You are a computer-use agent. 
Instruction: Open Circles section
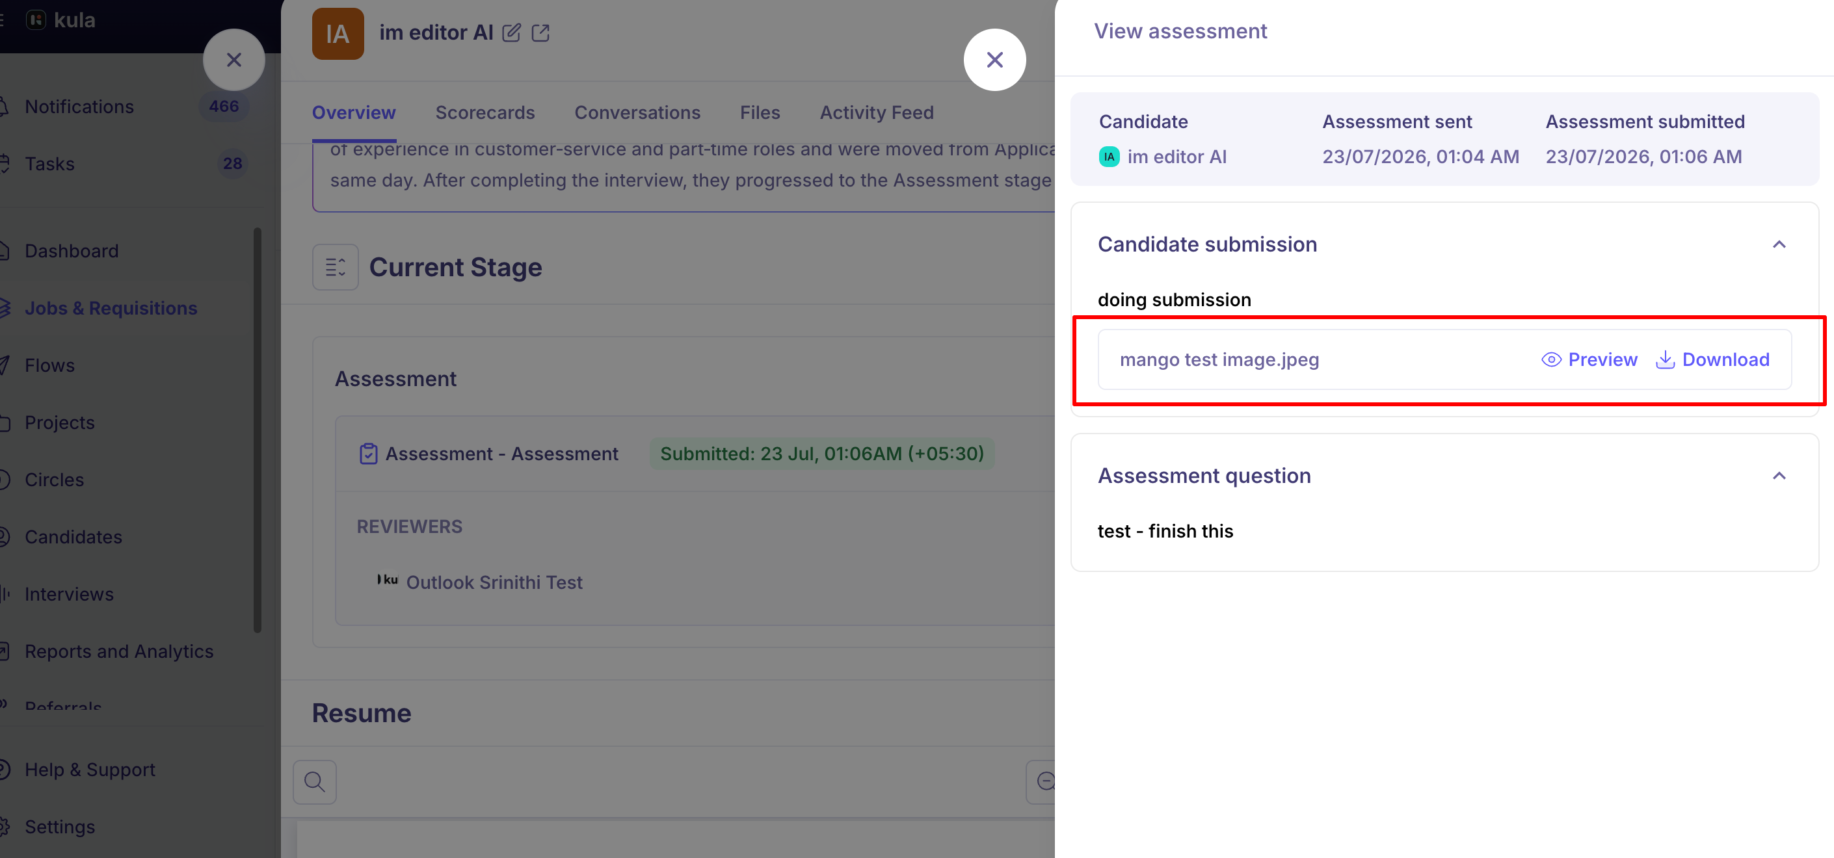[x=54, y=480]
